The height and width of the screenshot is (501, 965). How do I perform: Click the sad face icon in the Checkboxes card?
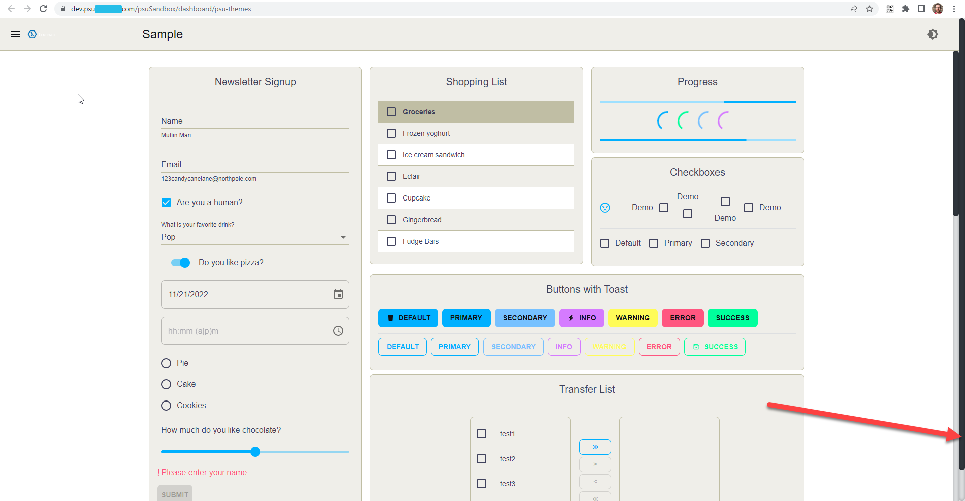pyautogui.click(x=605, y=207)
